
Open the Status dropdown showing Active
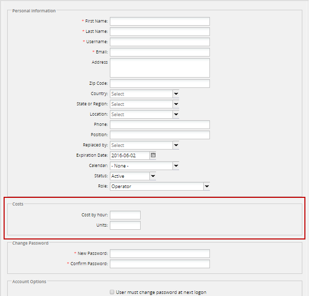click(152, 176)
